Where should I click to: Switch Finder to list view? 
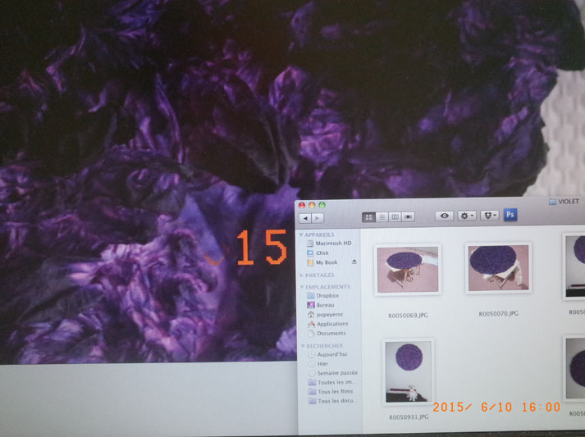[382, 217]
